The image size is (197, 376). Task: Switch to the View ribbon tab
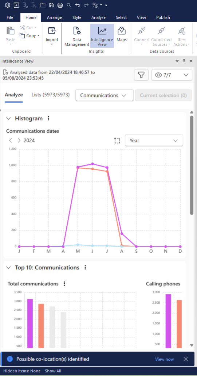142,17
